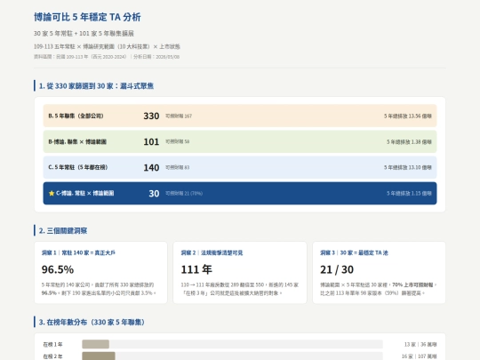Click the funnel label B-博論. 聯集 × 博論範圍

[x=77, y=141]
